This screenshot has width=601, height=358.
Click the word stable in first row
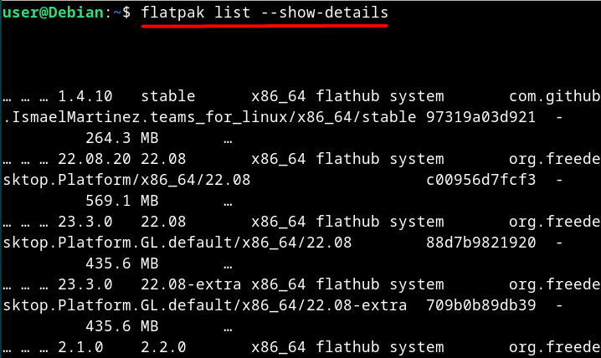(168, 96)
